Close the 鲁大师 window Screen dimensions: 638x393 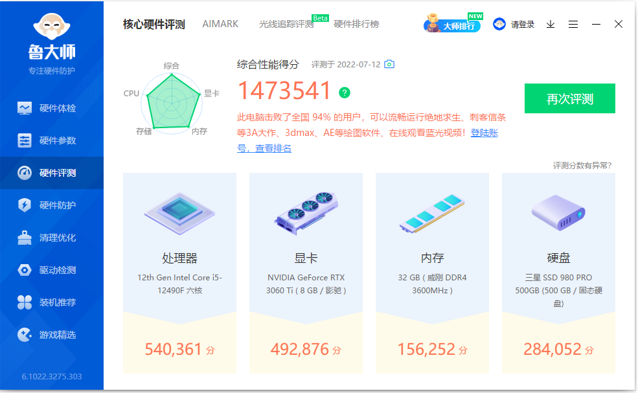[619, 25]
